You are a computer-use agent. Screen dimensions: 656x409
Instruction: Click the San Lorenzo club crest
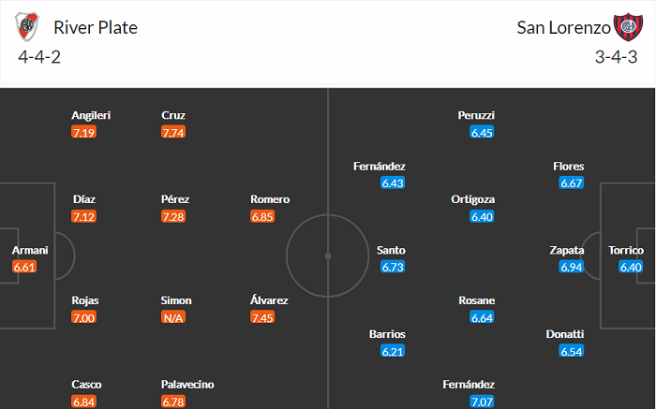point(627,27)
